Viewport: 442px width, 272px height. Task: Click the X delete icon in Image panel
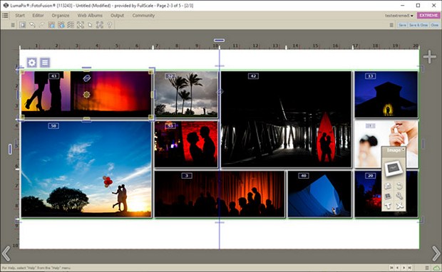point(399,206)
